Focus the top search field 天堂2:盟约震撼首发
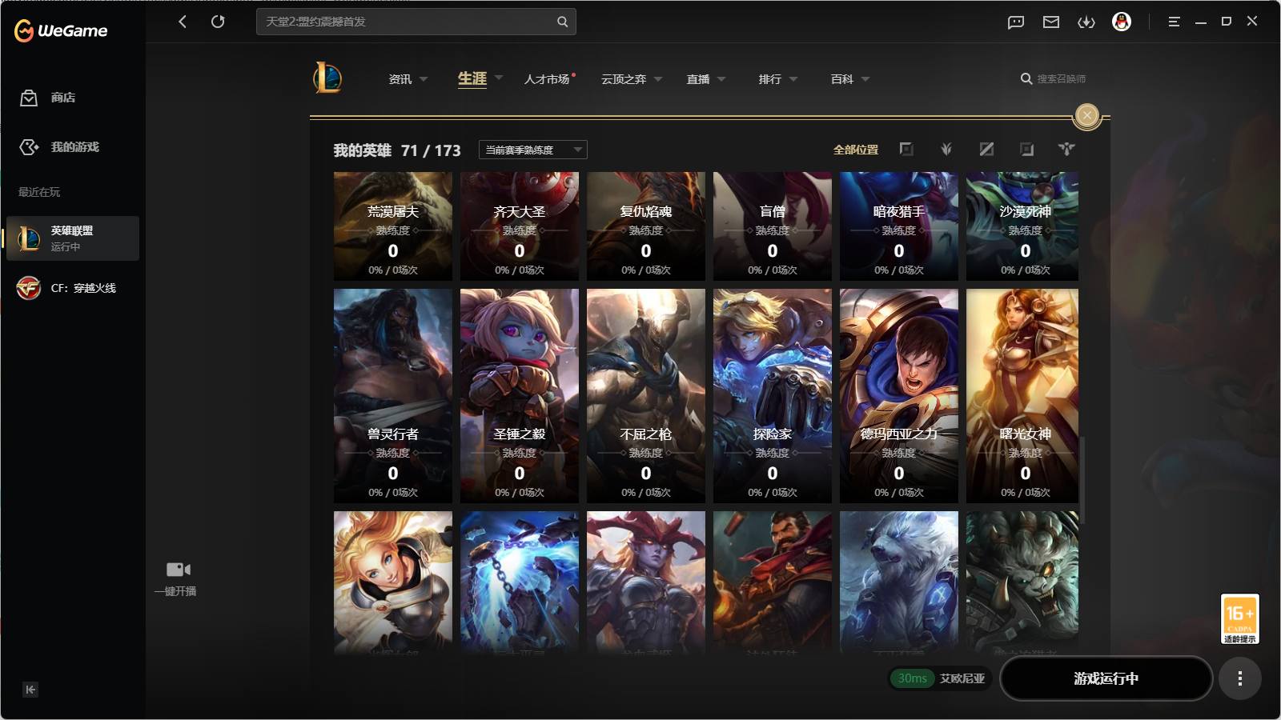The height and width of the screenshot is (720, 1281). (416, 22)
